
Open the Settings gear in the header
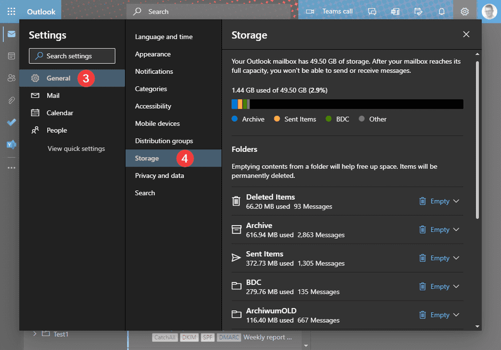(464, 11)
